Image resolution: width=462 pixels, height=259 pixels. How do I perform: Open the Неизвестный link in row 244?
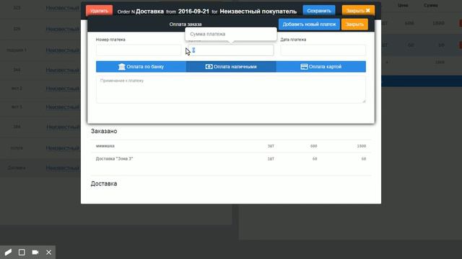63,70
